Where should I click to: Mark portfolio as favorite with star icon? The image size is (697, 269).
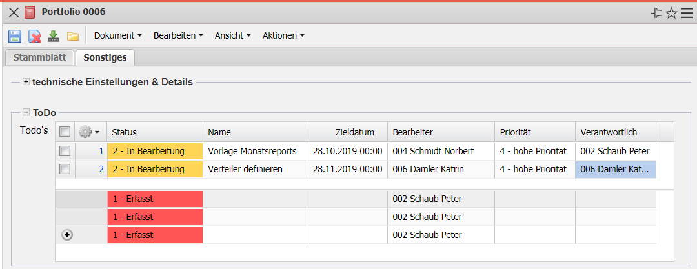coord(672,12)
